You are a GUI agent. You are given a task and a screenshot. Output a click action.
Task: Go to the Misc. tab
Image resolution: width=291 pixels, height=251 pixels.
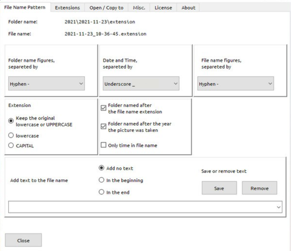pos(139,7)
